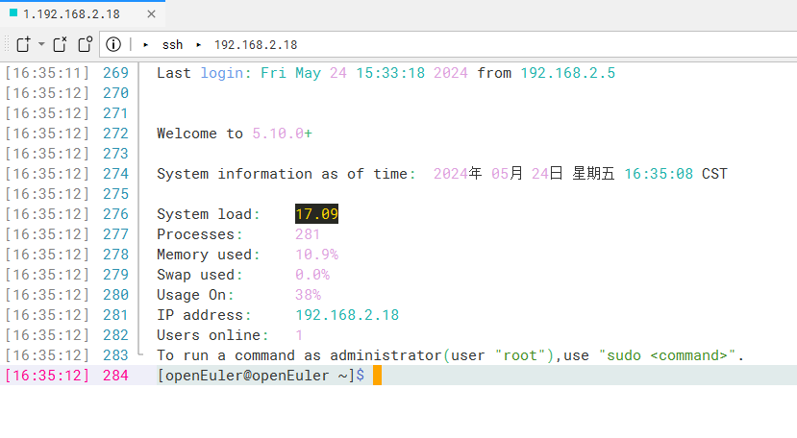Click the Processes value 281

point(308,234)
